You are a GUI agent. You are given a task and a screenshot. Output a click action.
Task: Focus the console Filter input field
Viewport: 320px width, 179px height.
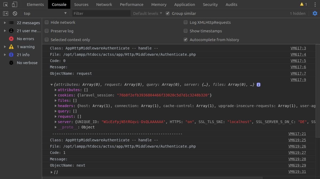(101, 13)
